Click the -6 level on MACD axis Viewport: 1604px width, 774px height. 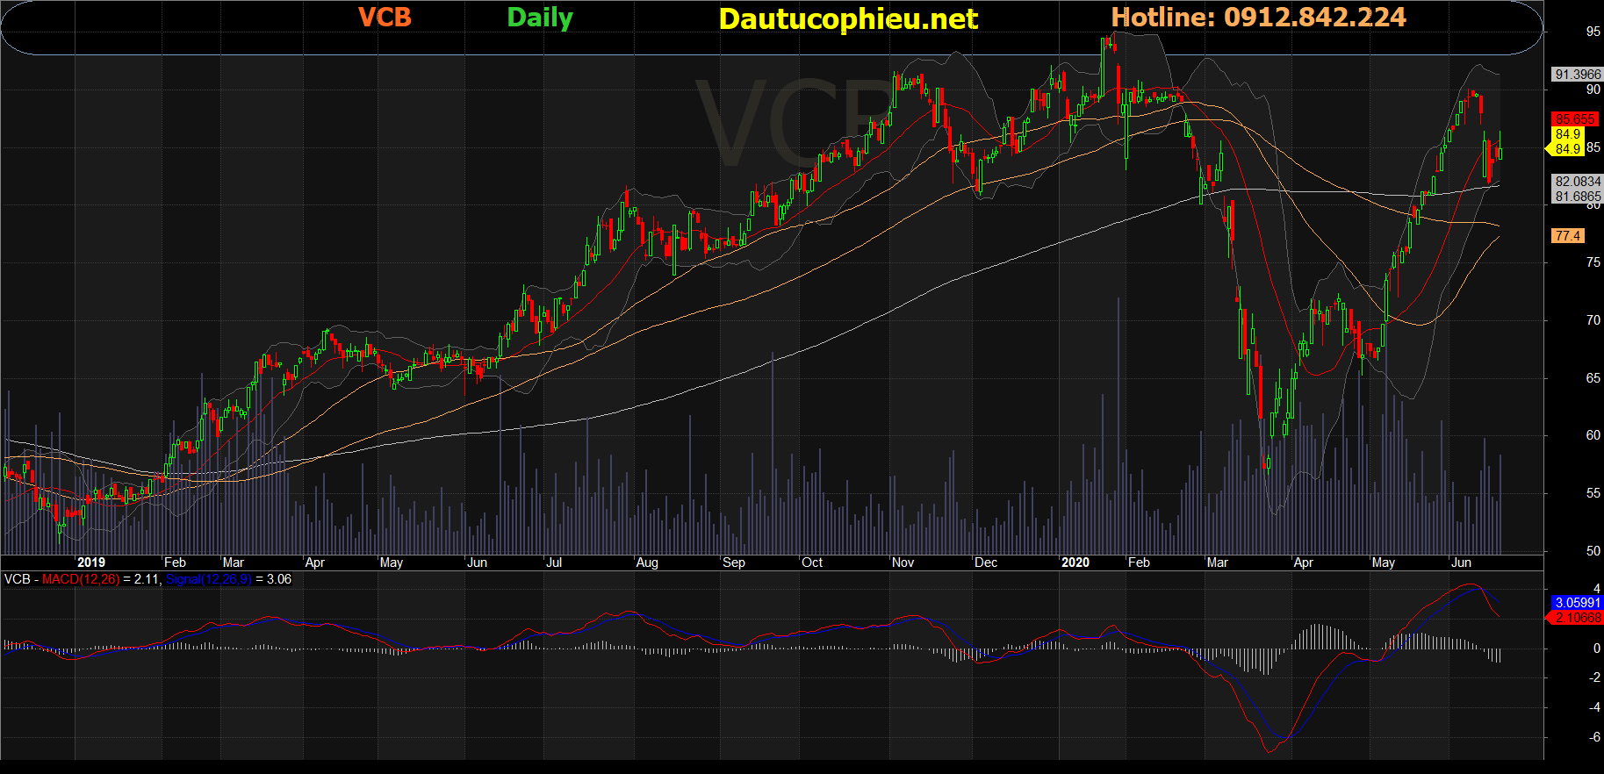1594,737
